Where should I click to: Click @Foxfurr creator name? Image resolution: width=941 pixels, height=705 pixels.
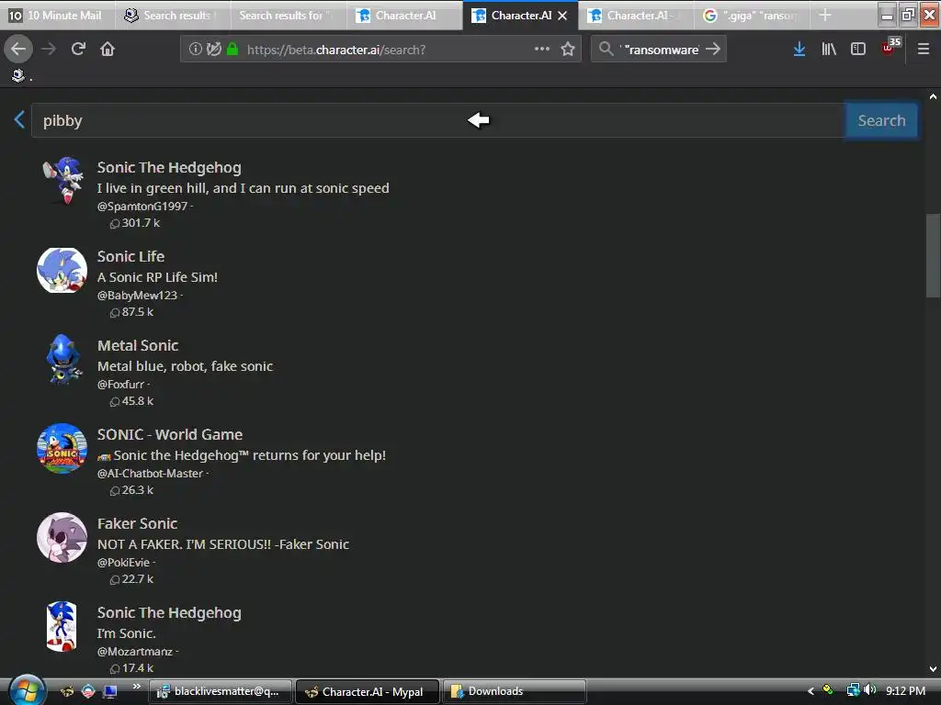click(120, 385)
